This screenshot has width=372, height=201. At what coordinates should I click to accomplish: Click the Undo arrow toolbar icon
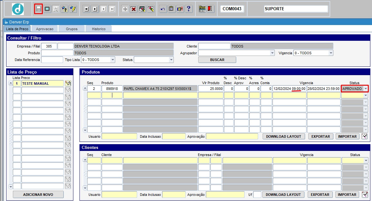coord(163,9)
